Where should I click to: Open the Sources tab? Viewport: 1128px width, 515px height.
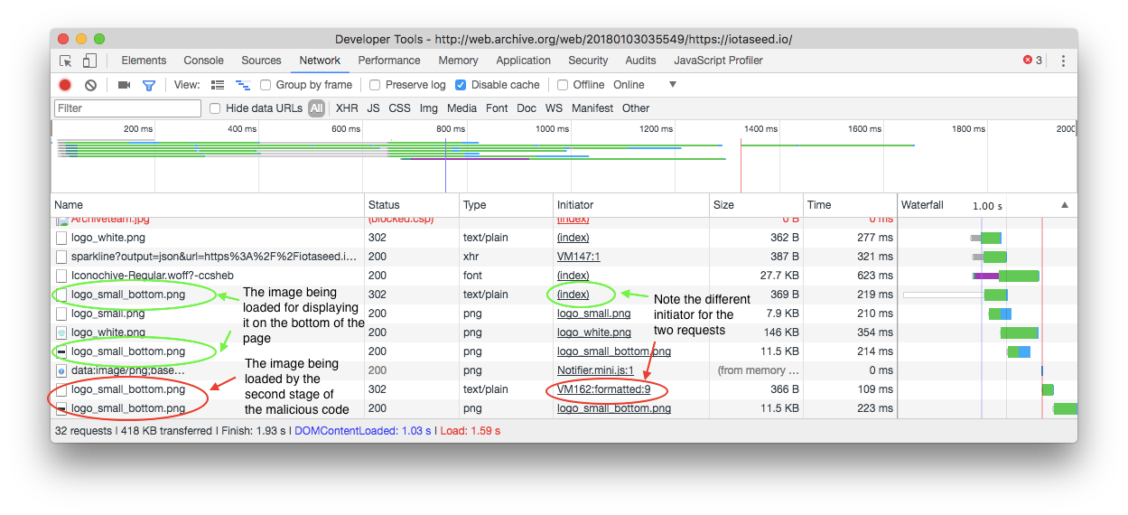[261, 61]
